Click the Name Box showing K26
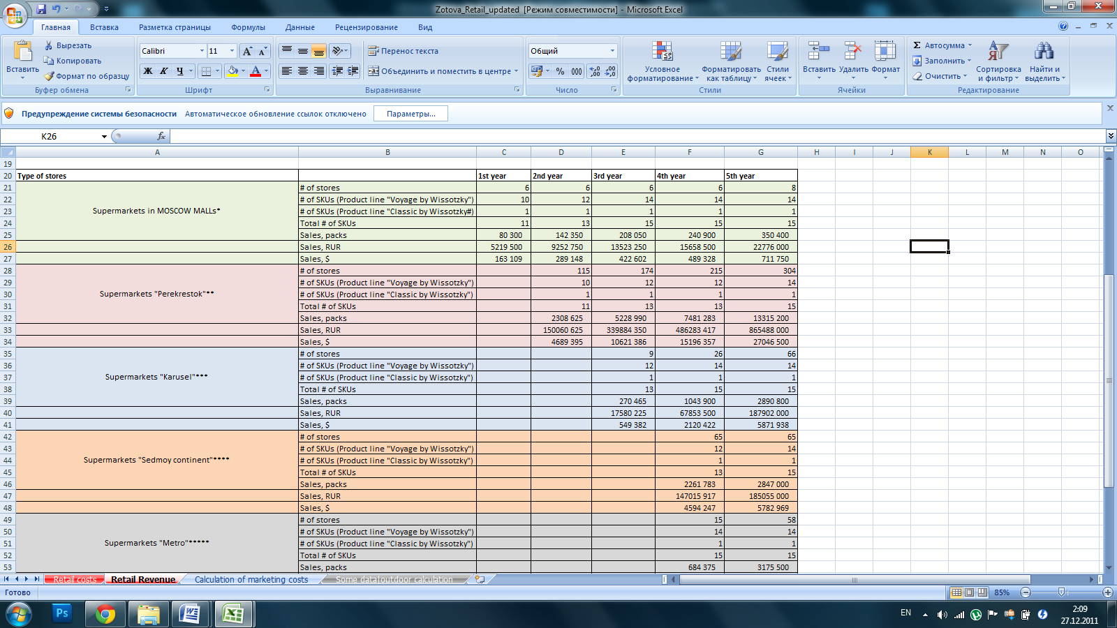 point(49,136)
